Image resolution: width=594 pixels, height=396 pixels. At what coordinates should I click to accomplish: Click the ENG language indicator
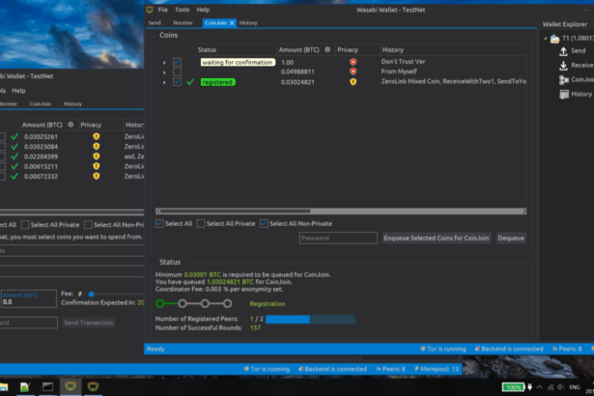point(575,387)
